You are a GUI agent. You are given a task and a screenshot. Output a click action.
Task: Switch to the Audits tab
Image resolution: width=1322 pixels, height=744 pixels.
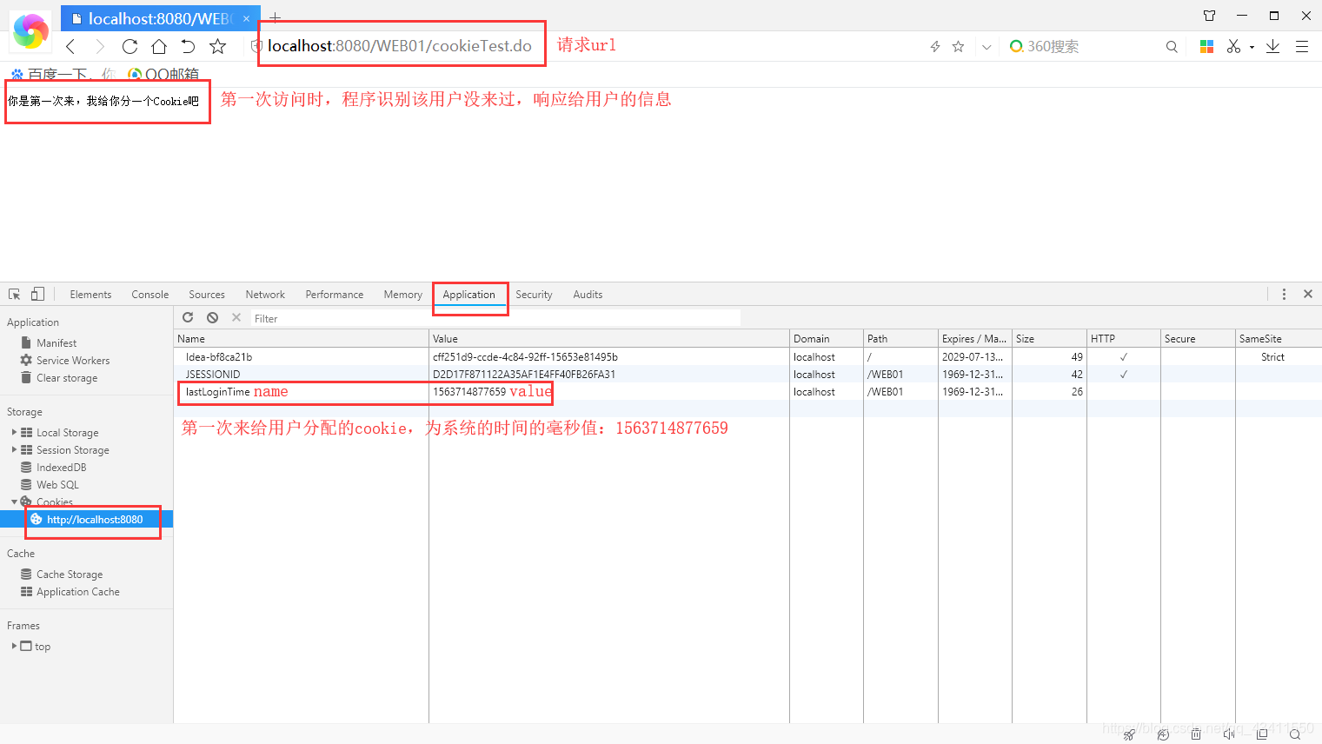(588, 295)
